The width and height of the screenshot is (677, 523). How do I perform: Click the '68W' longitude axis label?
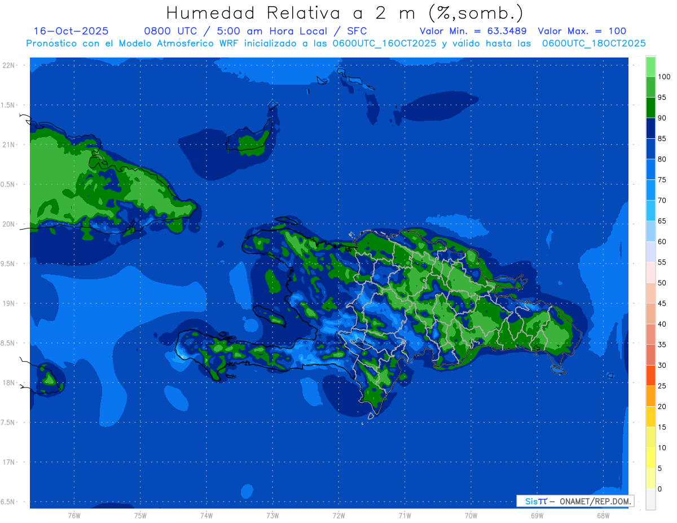tap(603, 516)
